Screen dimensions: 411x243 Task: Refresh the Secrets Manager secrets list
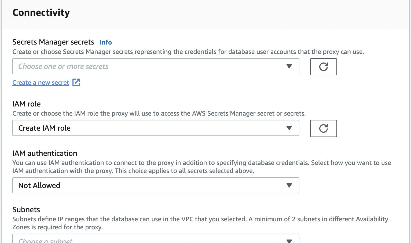click(x=323, y=67)
